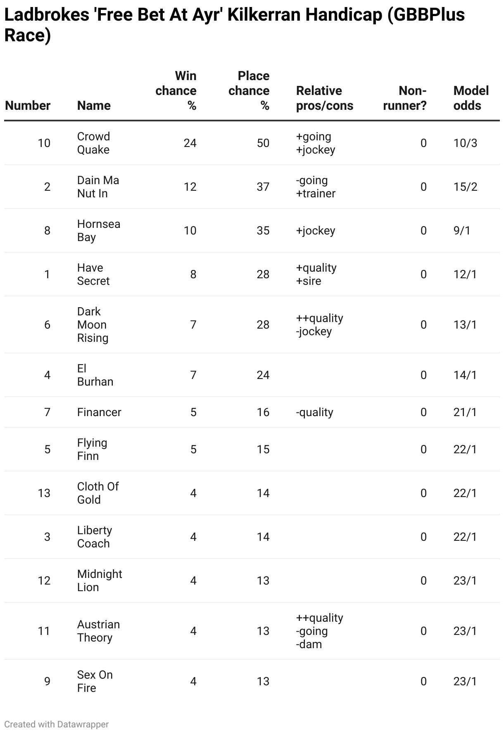The image size is (504, 734).
Task: Click the Relative pros/cons column header
Action: 325,98
